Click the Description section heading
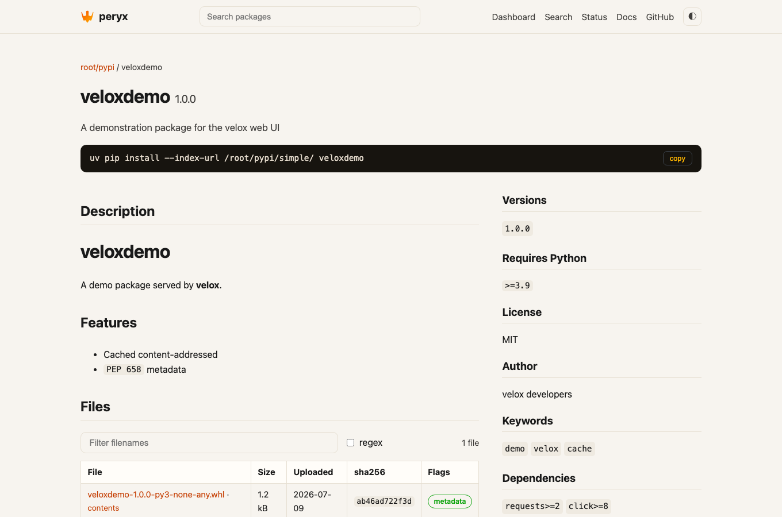Image resolution: width=782 pixels, height=517 pixels. tap(117, 211)
